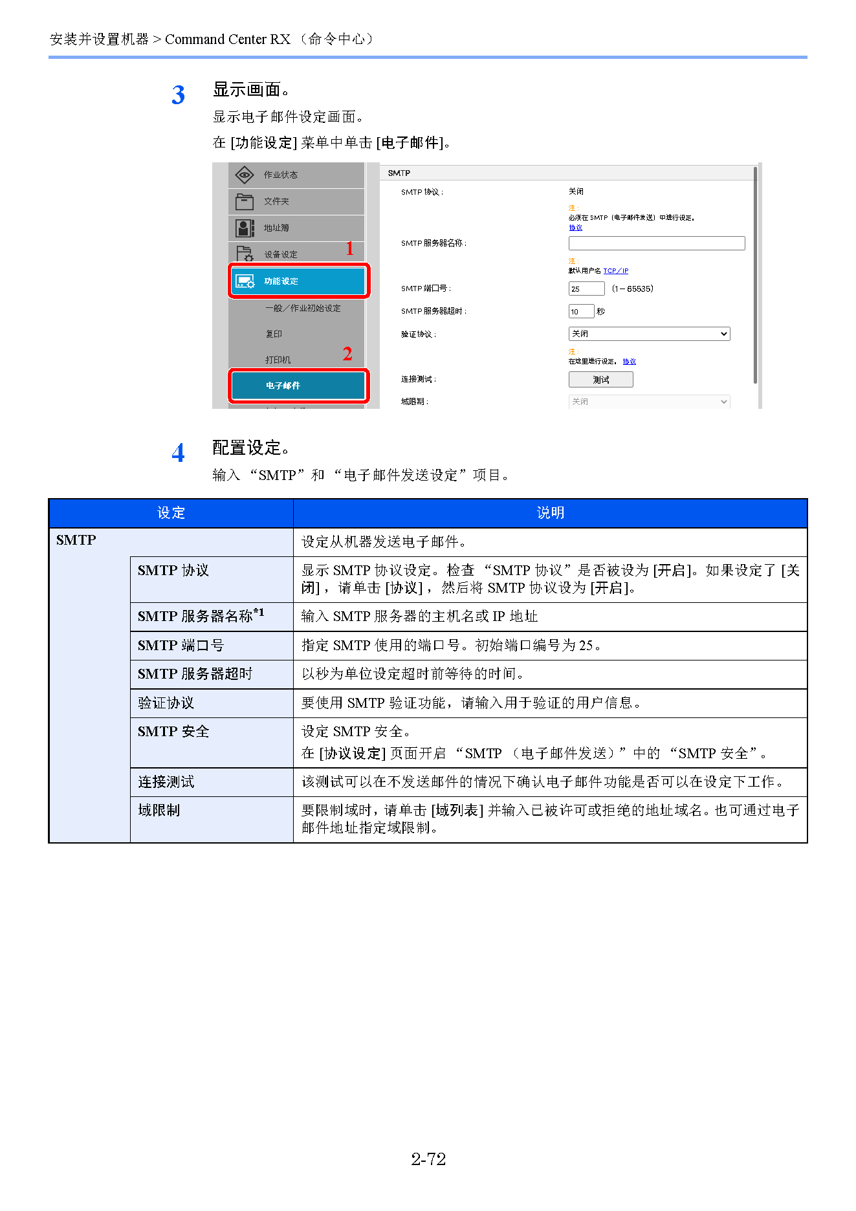Click the '显示画面。' step heading

pos(251,89)
